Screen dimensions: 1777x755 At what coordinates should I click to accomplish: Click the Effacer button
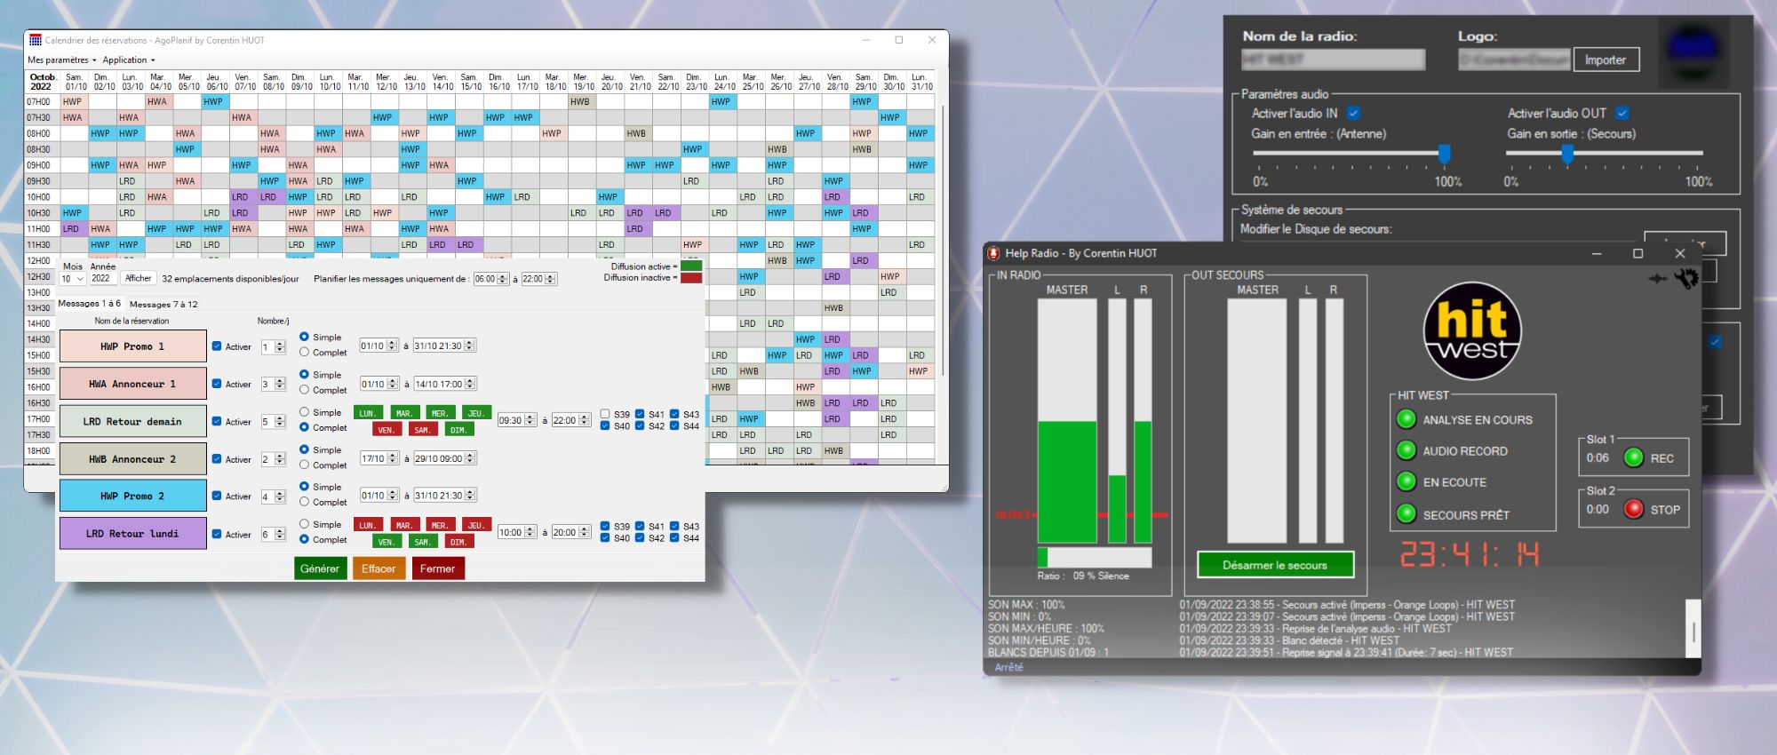(x=379, y=568)
